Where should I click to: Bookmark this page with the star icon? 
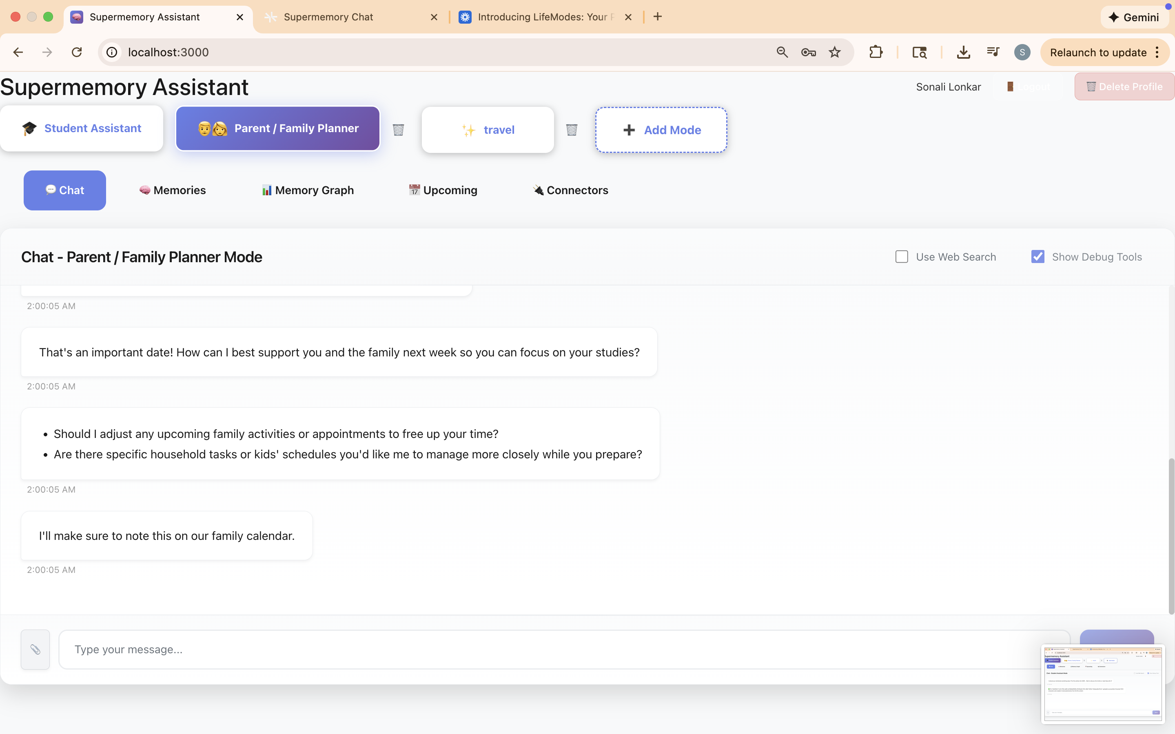(834, 52)
